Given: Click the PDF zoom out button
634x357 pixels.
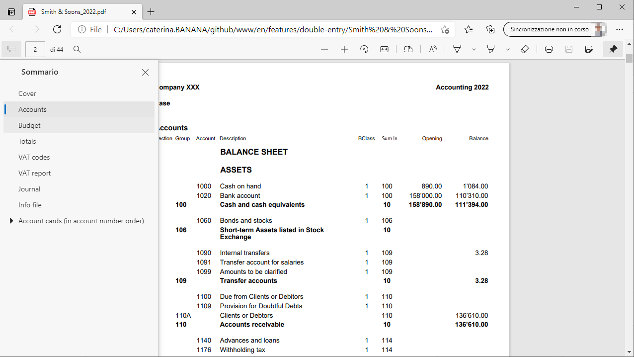Looking at the screenshot, I should click(324, 49).
